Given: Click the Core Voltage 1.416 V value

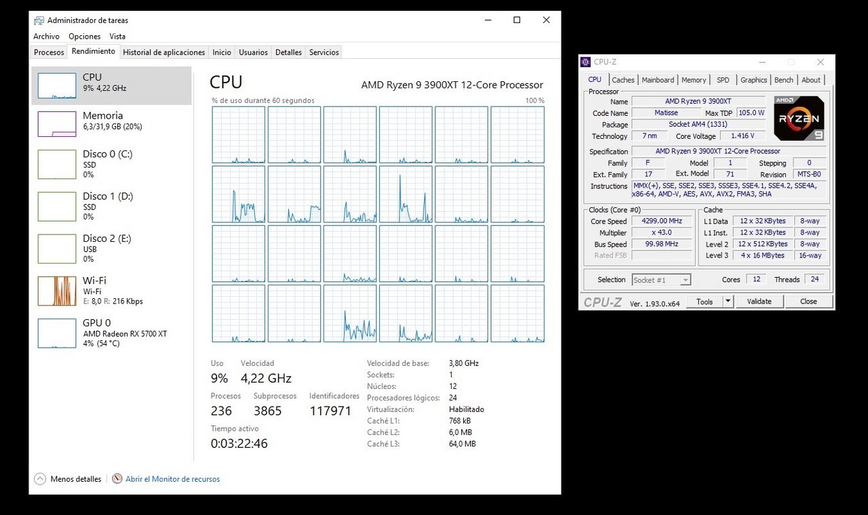Looking at the screenshot, I should point(743,136).
